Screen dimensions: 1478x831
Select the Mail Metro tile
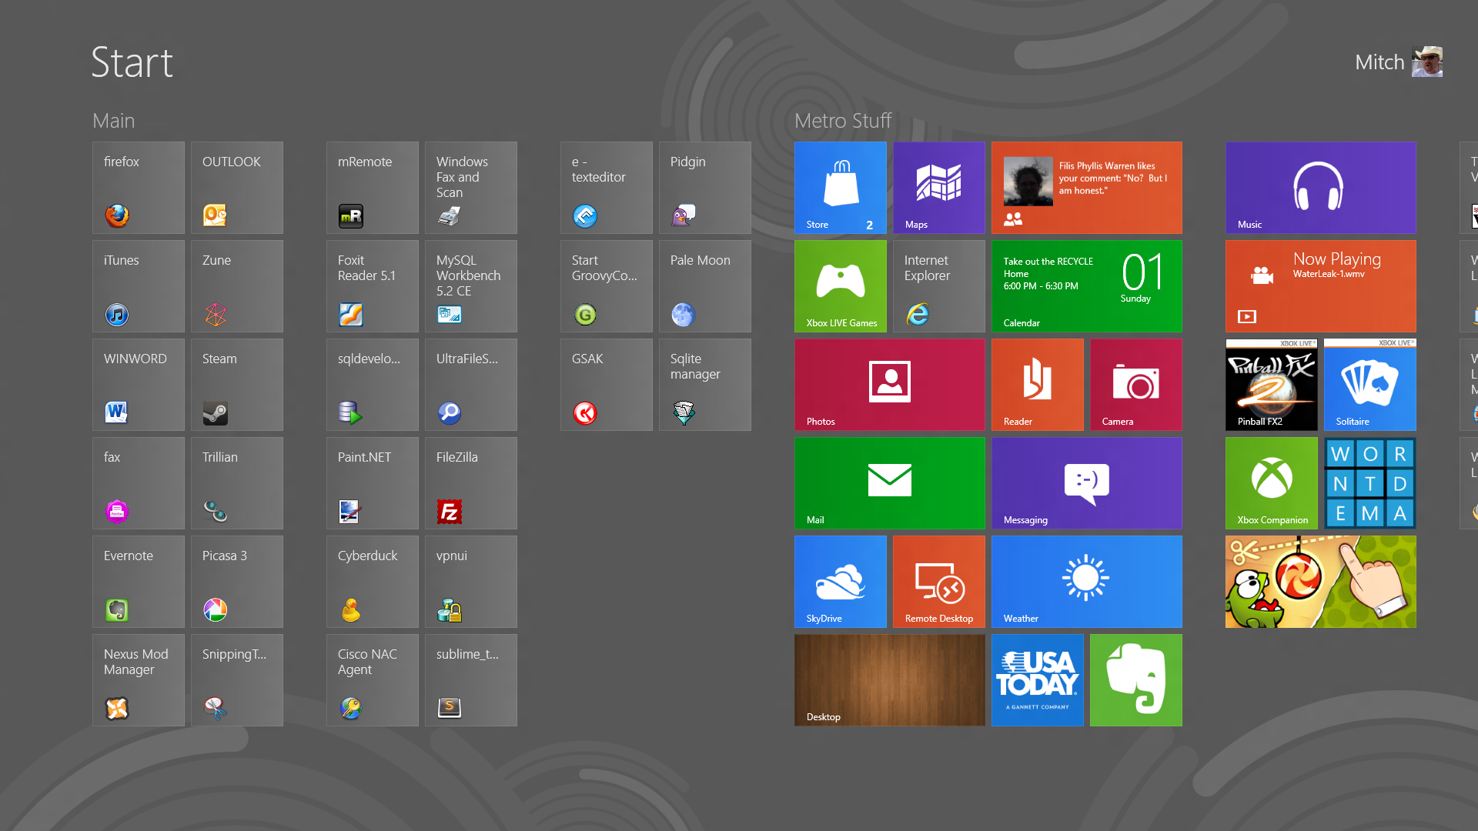(888, 483)
